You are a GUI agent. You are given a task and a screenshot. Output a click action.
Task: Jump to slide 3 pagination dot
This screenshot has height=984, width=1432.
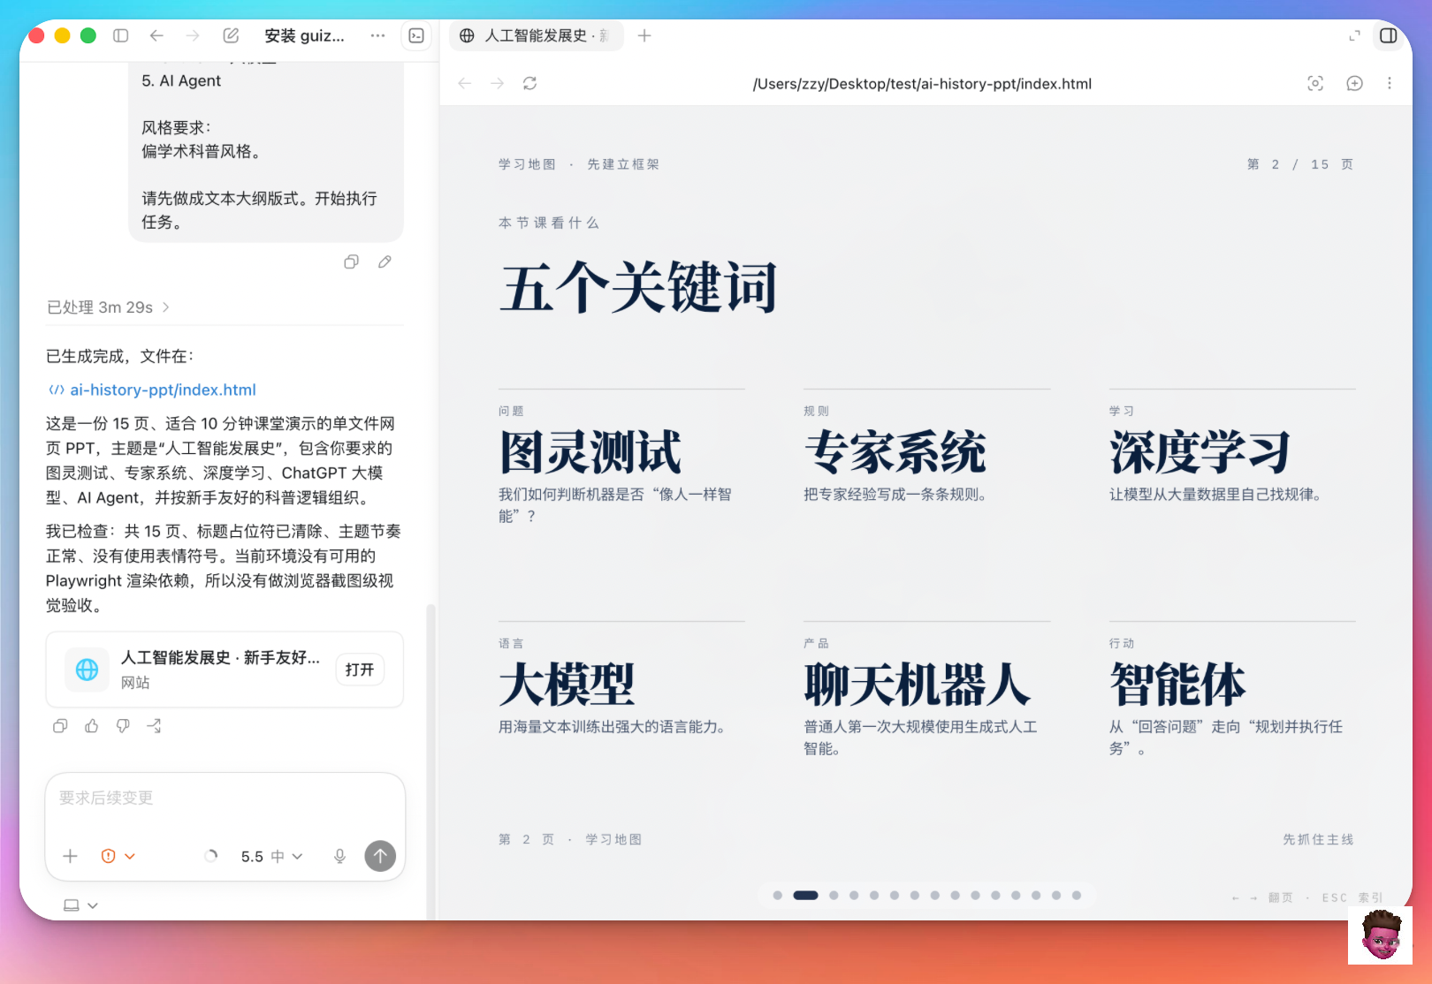click(834, 896)
